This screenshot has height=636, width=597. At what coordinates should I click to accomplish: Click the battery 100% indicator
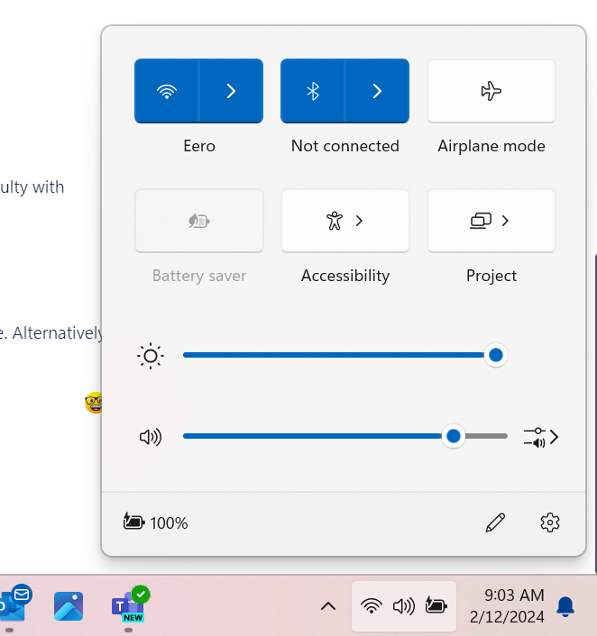click(155, 522)
